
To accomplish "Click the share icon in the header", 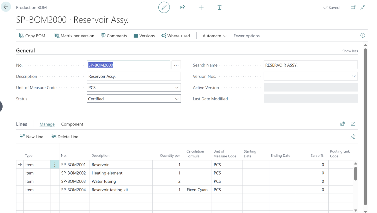I will click(x=182, y=7).
